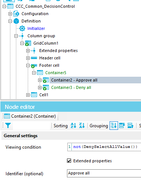The width and height of the screenshot is (141, 180).
Task: Expand all groups with down-arrow icon
Action: [x=122, y=125]
